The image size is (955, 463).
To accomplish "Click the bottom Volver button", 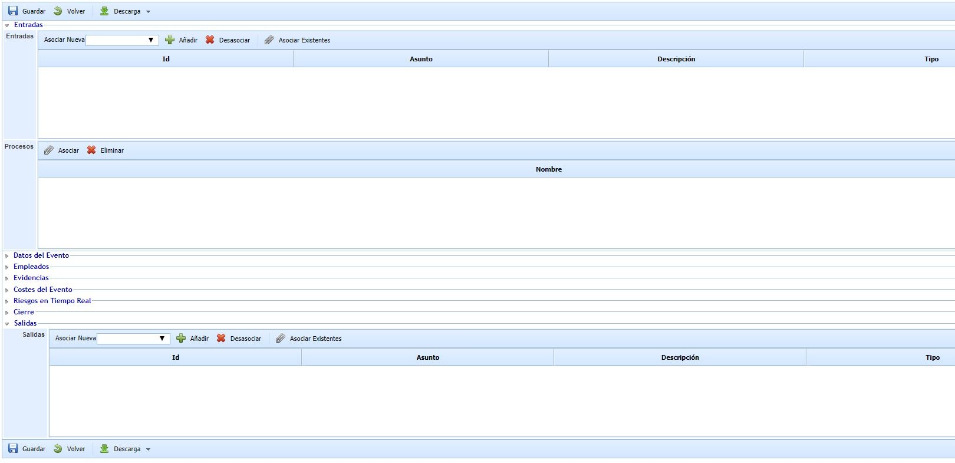I will click(x=70, y=449).
